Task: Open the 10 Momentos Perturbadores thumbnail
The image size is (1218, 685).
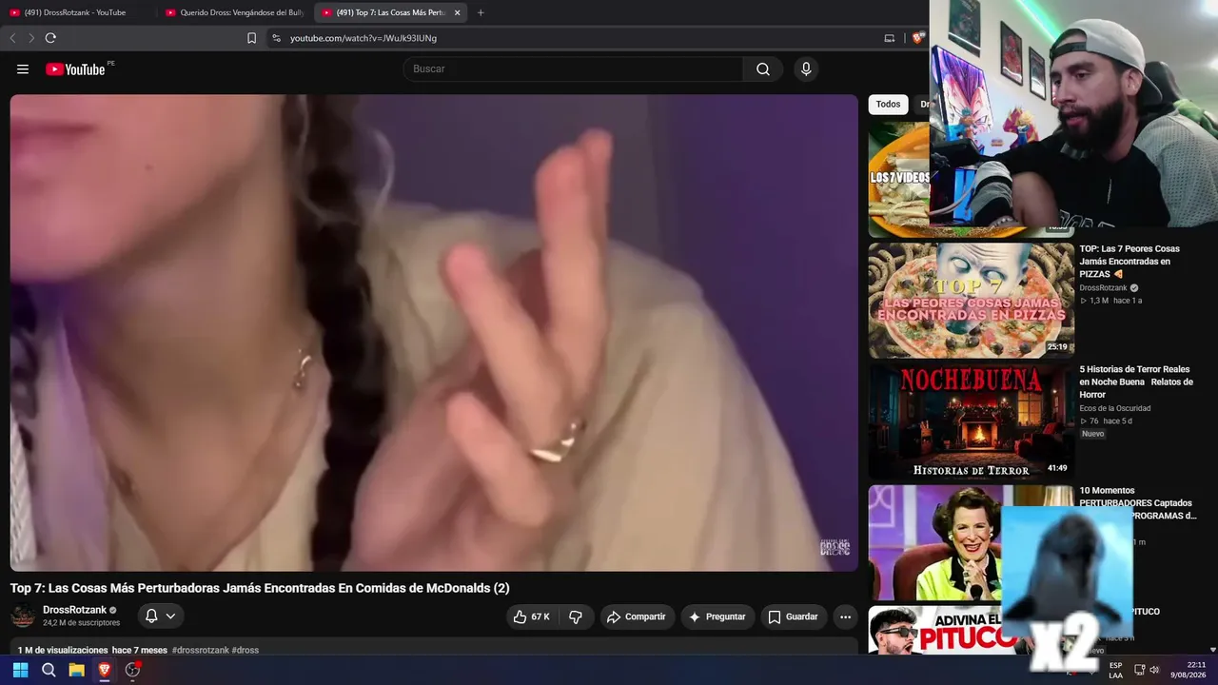Action: [934, 542]
